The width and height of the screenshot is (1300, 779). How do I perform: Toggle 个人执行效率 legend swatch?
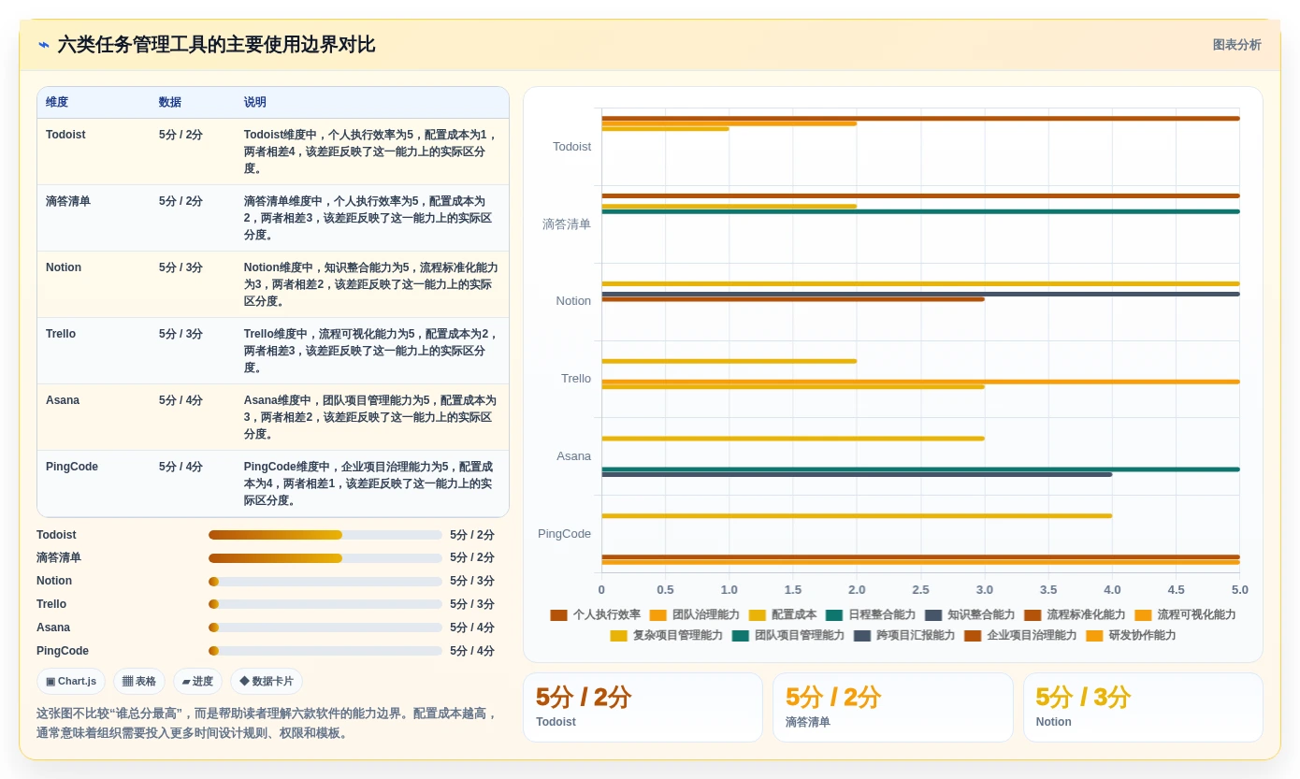558,615
